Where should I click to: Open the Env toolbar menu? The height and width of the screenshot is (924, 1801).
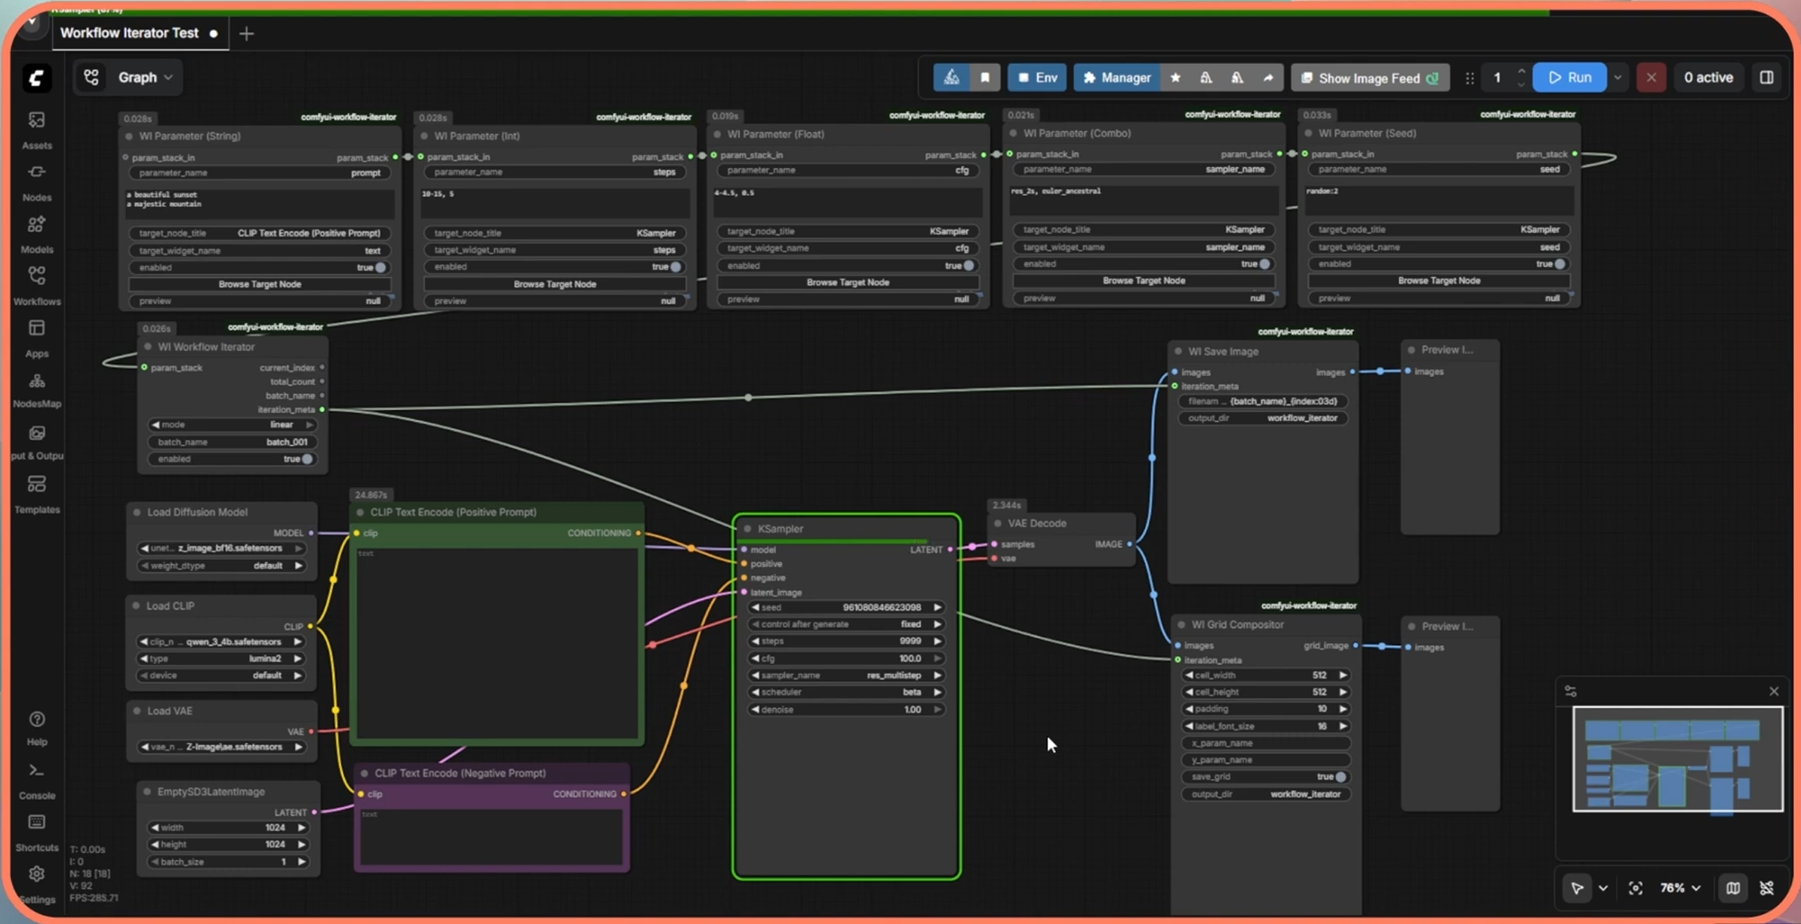(x=1036, y=78)
